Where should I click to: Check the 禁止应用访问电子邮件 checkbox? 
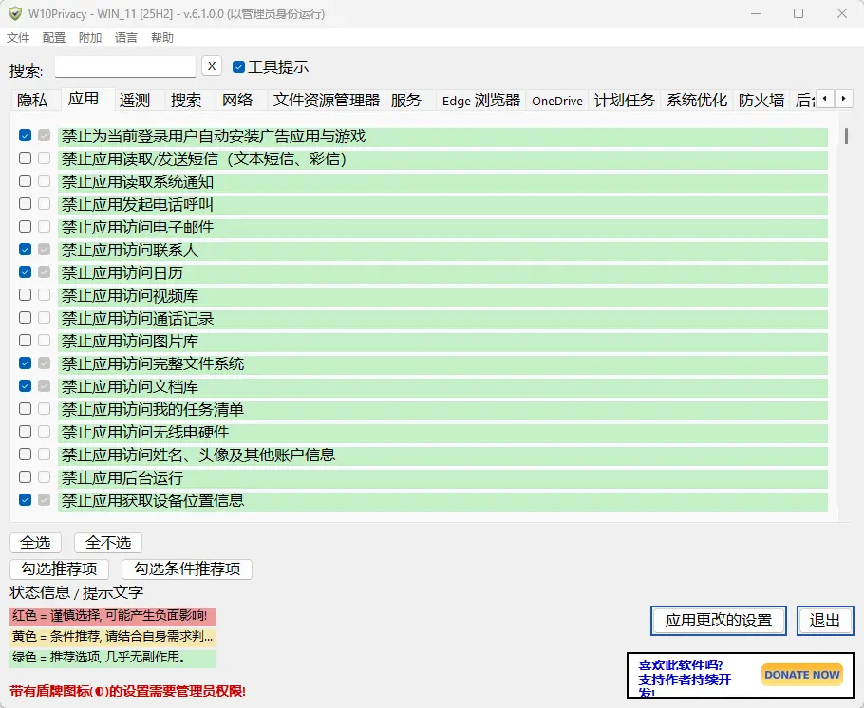25,227
